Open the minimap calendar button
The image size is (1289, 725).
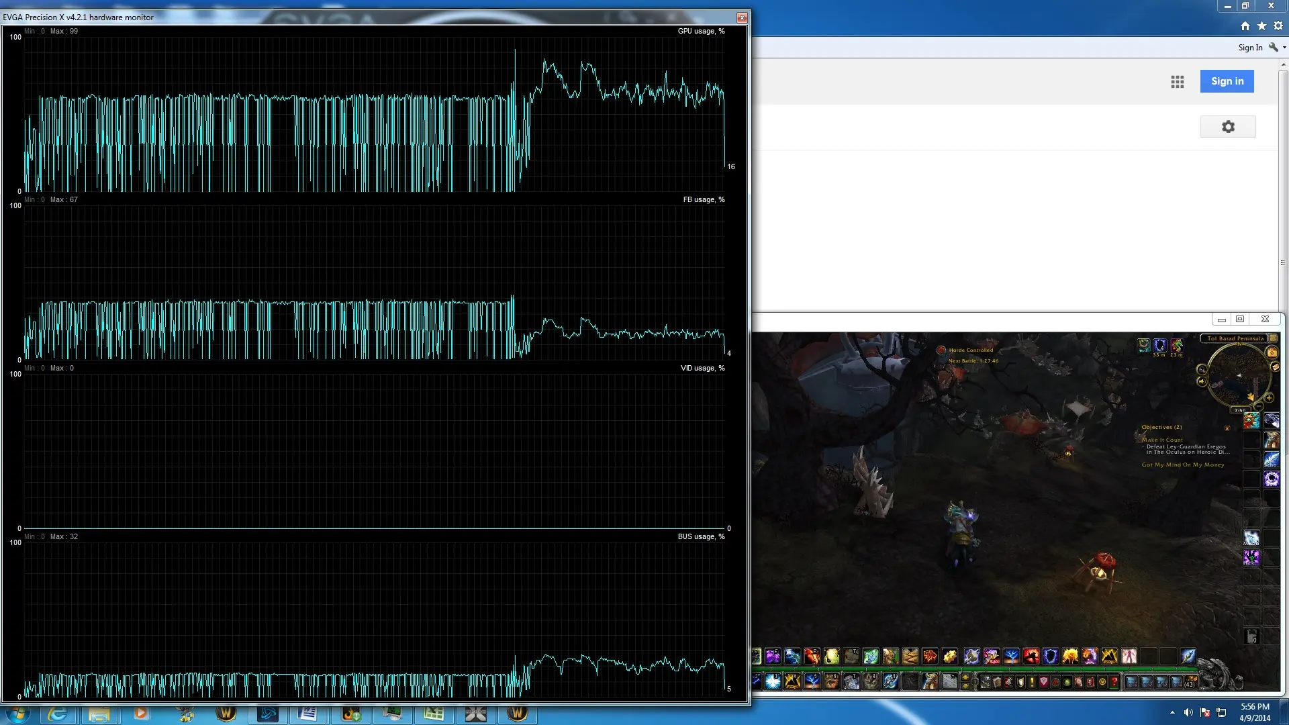click(x=1272, y=352)
